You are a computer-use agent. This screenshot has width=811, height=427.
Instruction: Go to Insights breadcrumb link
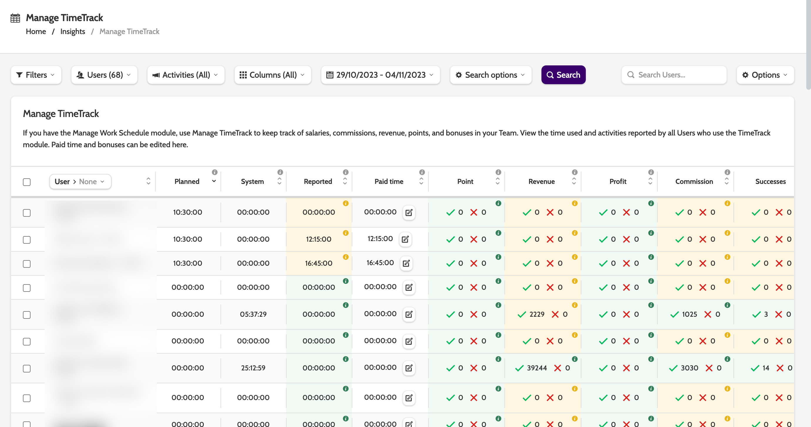(73, 31)
